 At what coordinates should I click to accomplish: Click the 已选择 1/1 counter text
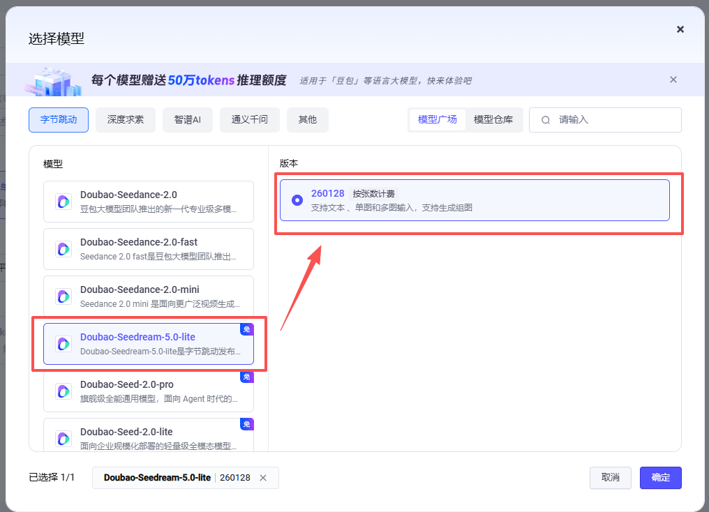click(52, 478)
